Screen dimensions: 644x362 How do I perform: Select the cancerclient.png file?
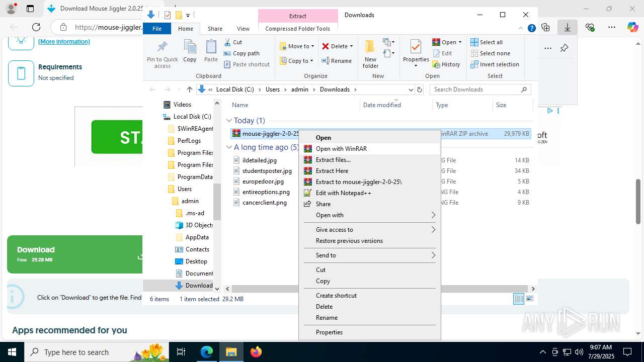(265, 203)
